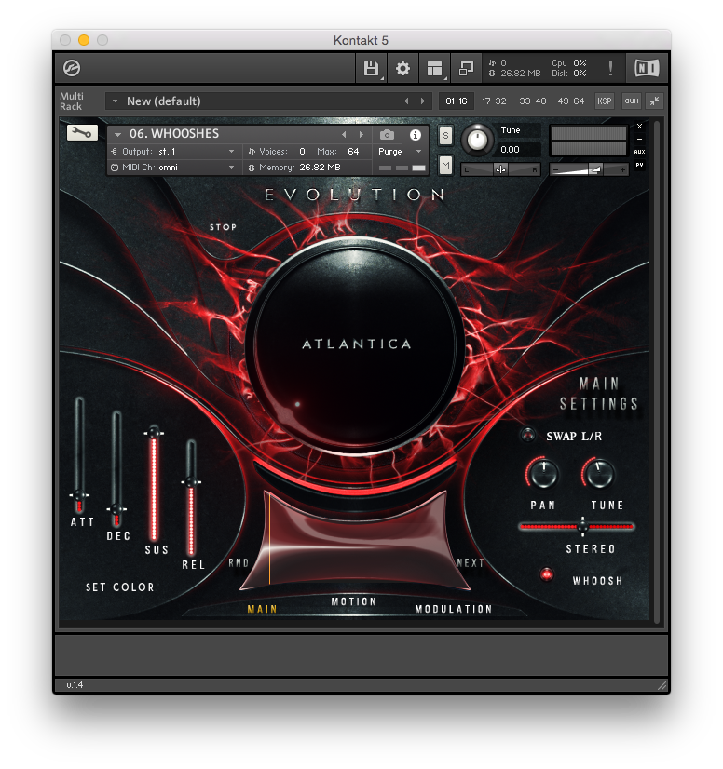This screenshot has height=769, width=723.
Task: Minimize instrument header with the minus icon
Action: (639, 140)
